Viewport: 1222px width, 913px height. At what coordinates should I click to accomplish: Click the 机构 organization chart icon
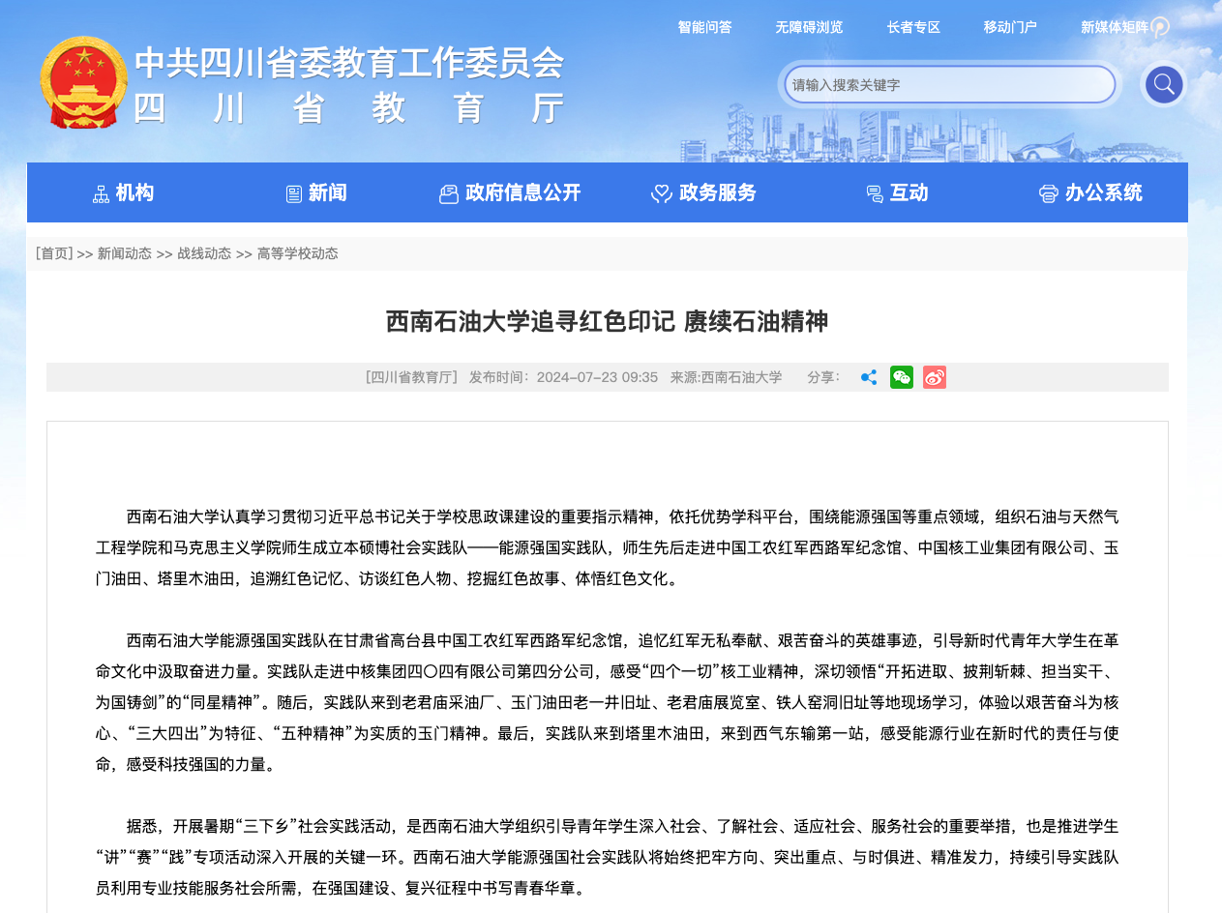pyautogui.click(x=101, y=193)
